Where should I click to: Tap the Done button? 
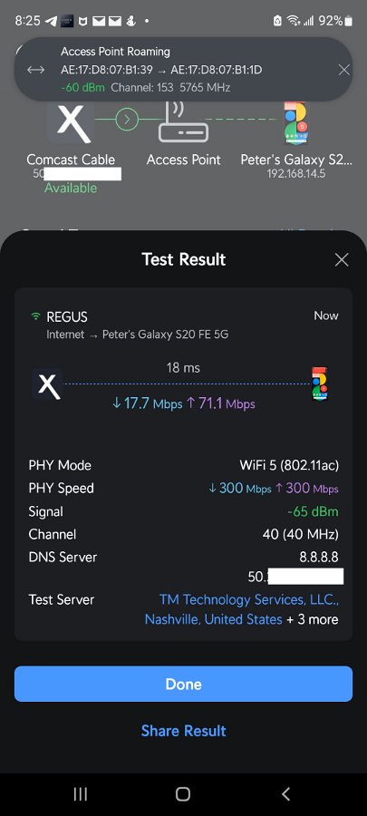pos(183,684)
